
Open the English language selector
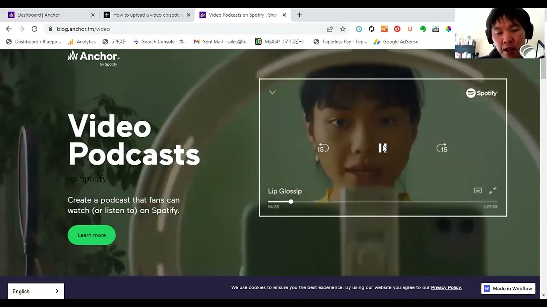36,291
